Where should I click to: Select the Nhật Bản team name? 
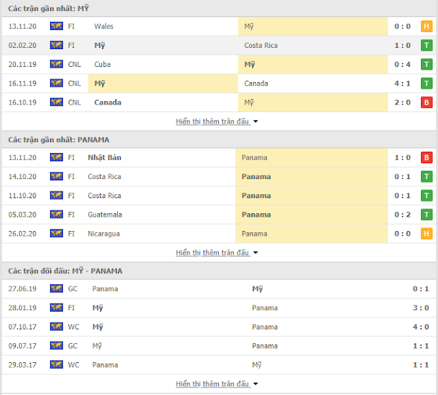point(105,158)
